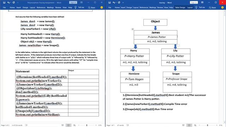The height and width of the screenshot is (127, 226).
Task: Open Review tab in tracing window
Action: (x=160, y=7)
